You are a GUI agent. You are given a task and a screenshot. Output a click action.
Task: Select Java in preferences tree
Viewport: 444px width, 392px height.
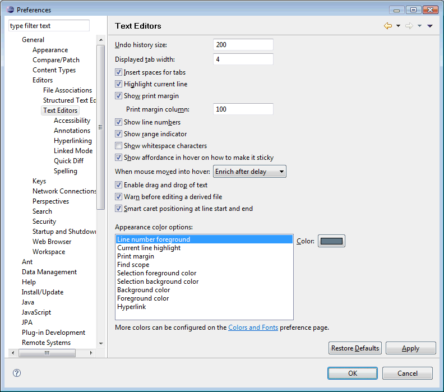[x=28, y=302]
